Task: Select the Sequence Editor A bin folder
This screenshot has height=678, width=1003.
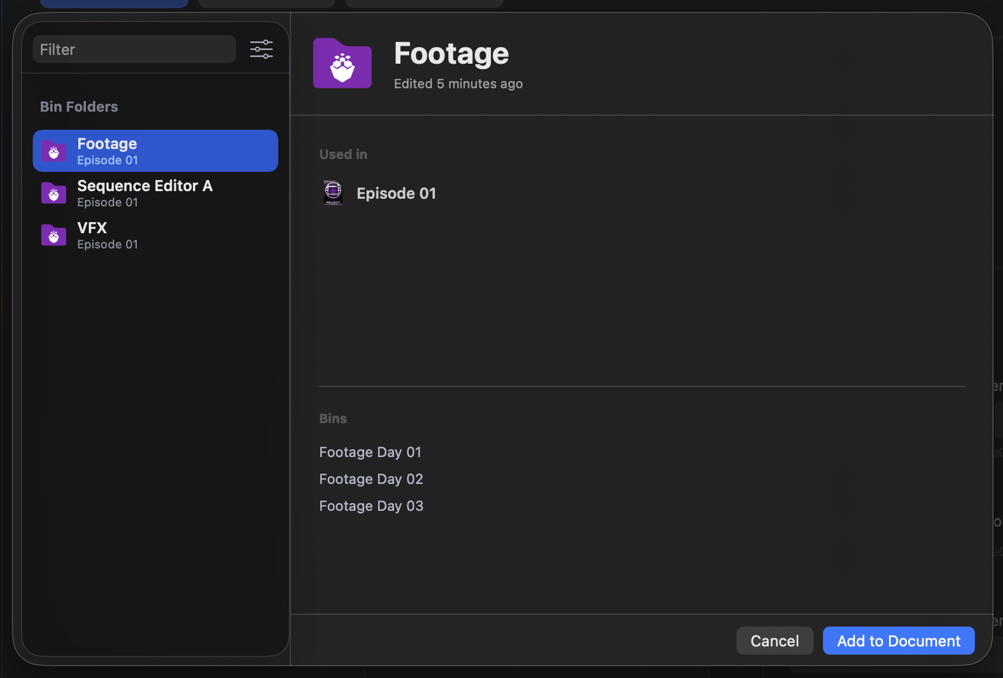Action: 144,186
